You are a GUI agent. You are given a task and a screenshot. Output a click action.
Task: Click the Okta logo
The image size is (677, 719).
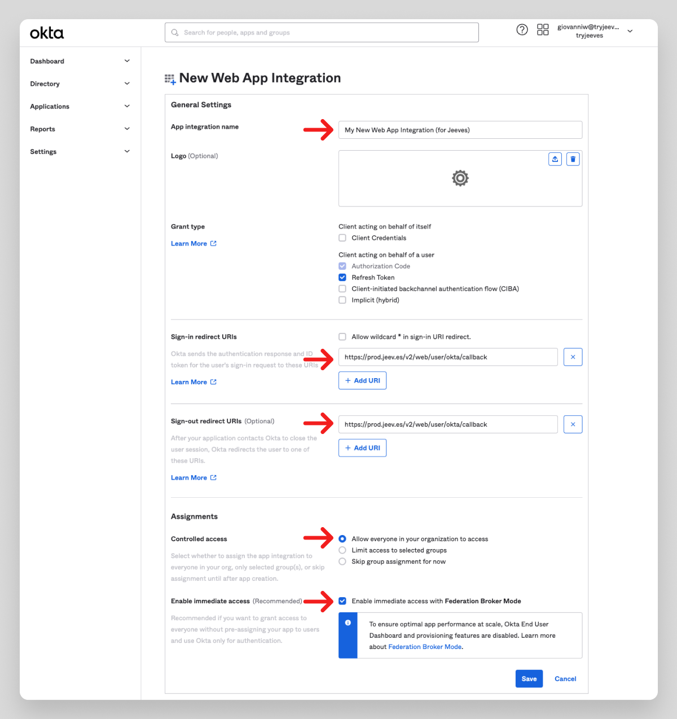pyautogui.click(x=47, y=33)
